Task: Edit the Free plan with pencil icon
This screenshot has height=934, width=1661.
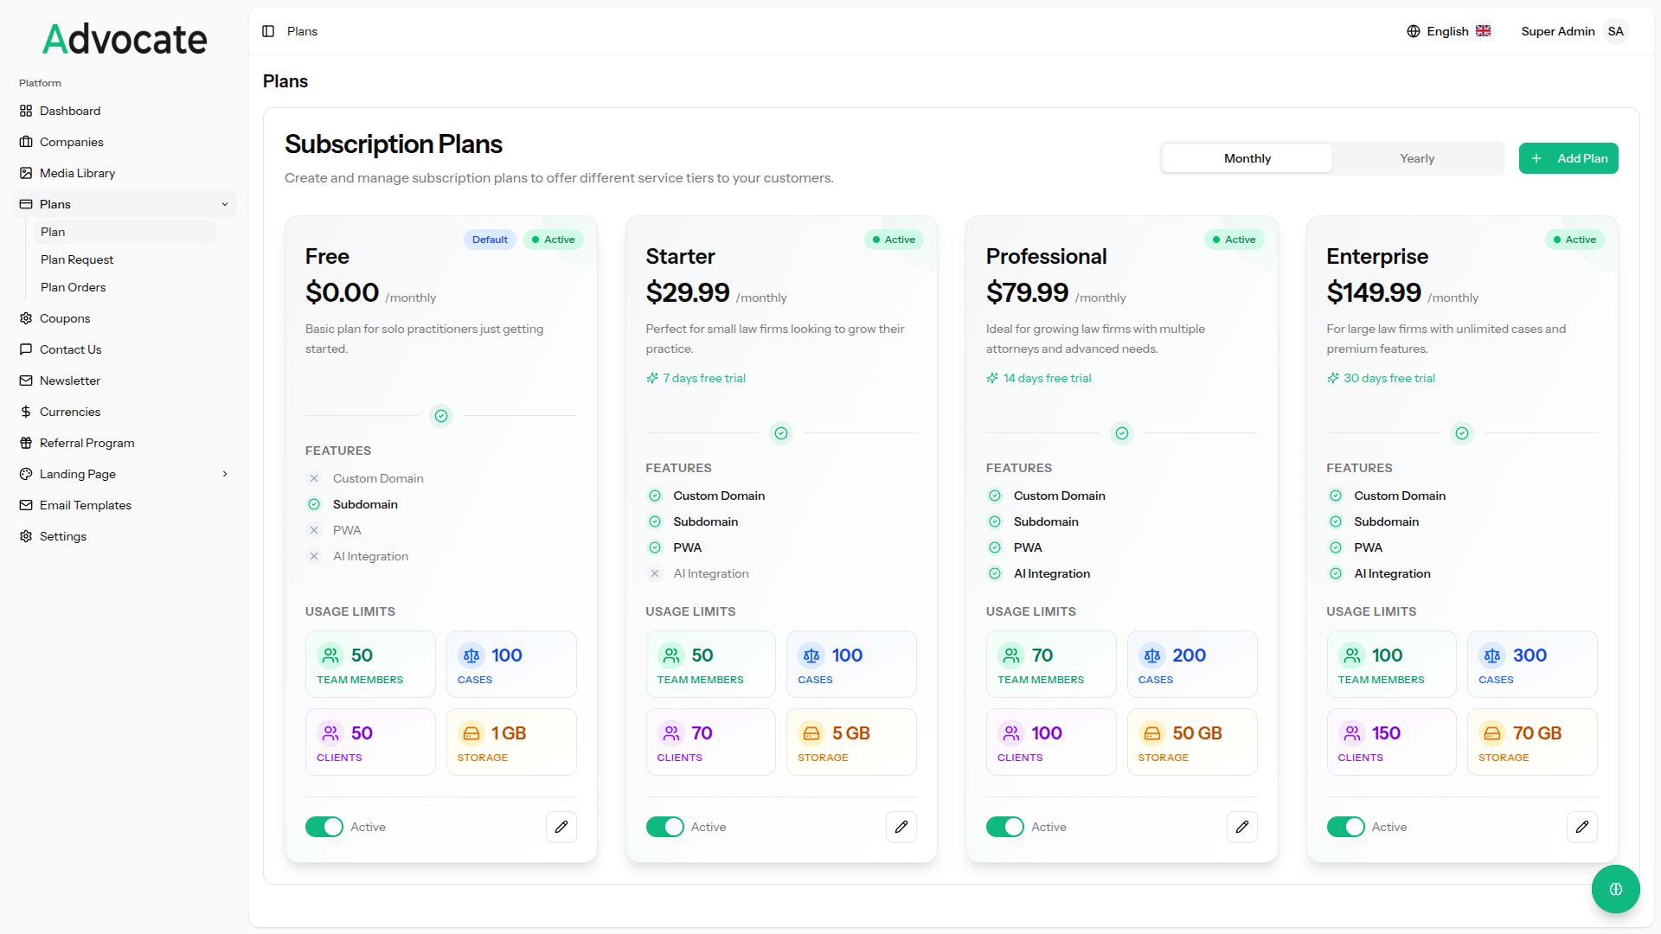Action: click(561, 827)
